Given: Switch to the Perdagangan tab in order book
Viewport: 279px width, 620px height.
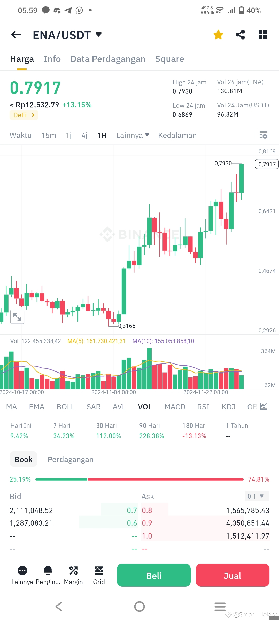Looking at the screenshot, I should coord(70,459).
